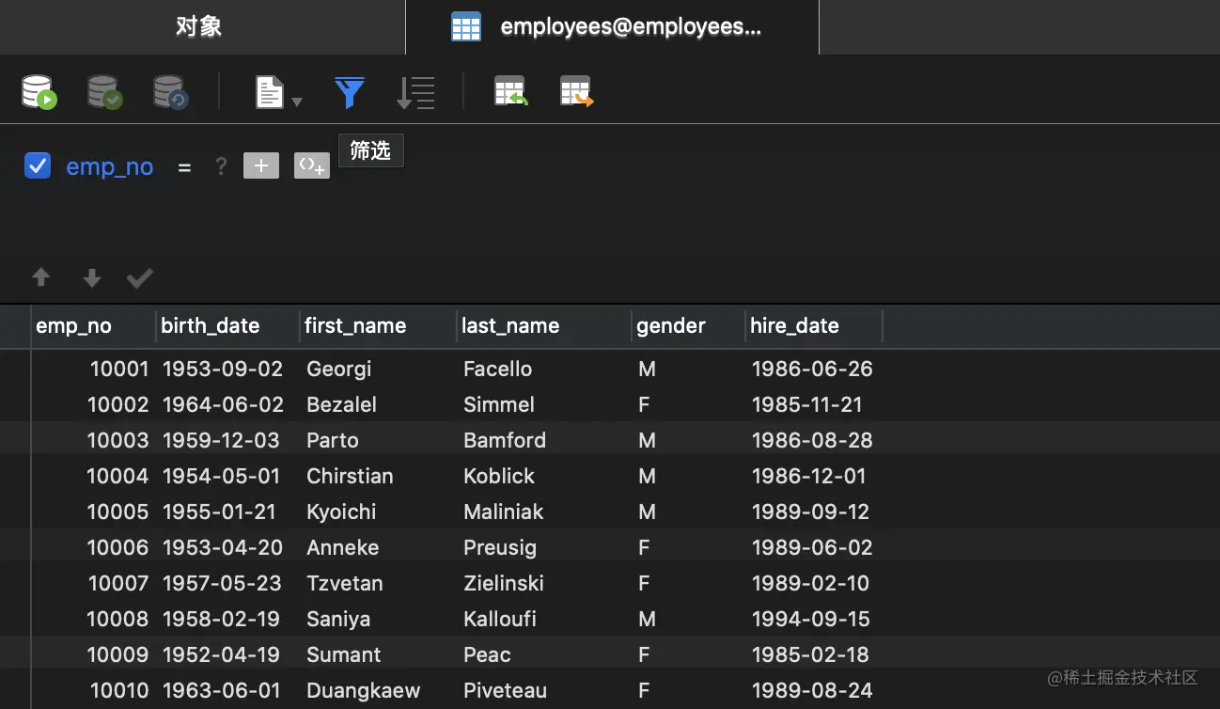Change the equals operator in filter

[184, 167]
